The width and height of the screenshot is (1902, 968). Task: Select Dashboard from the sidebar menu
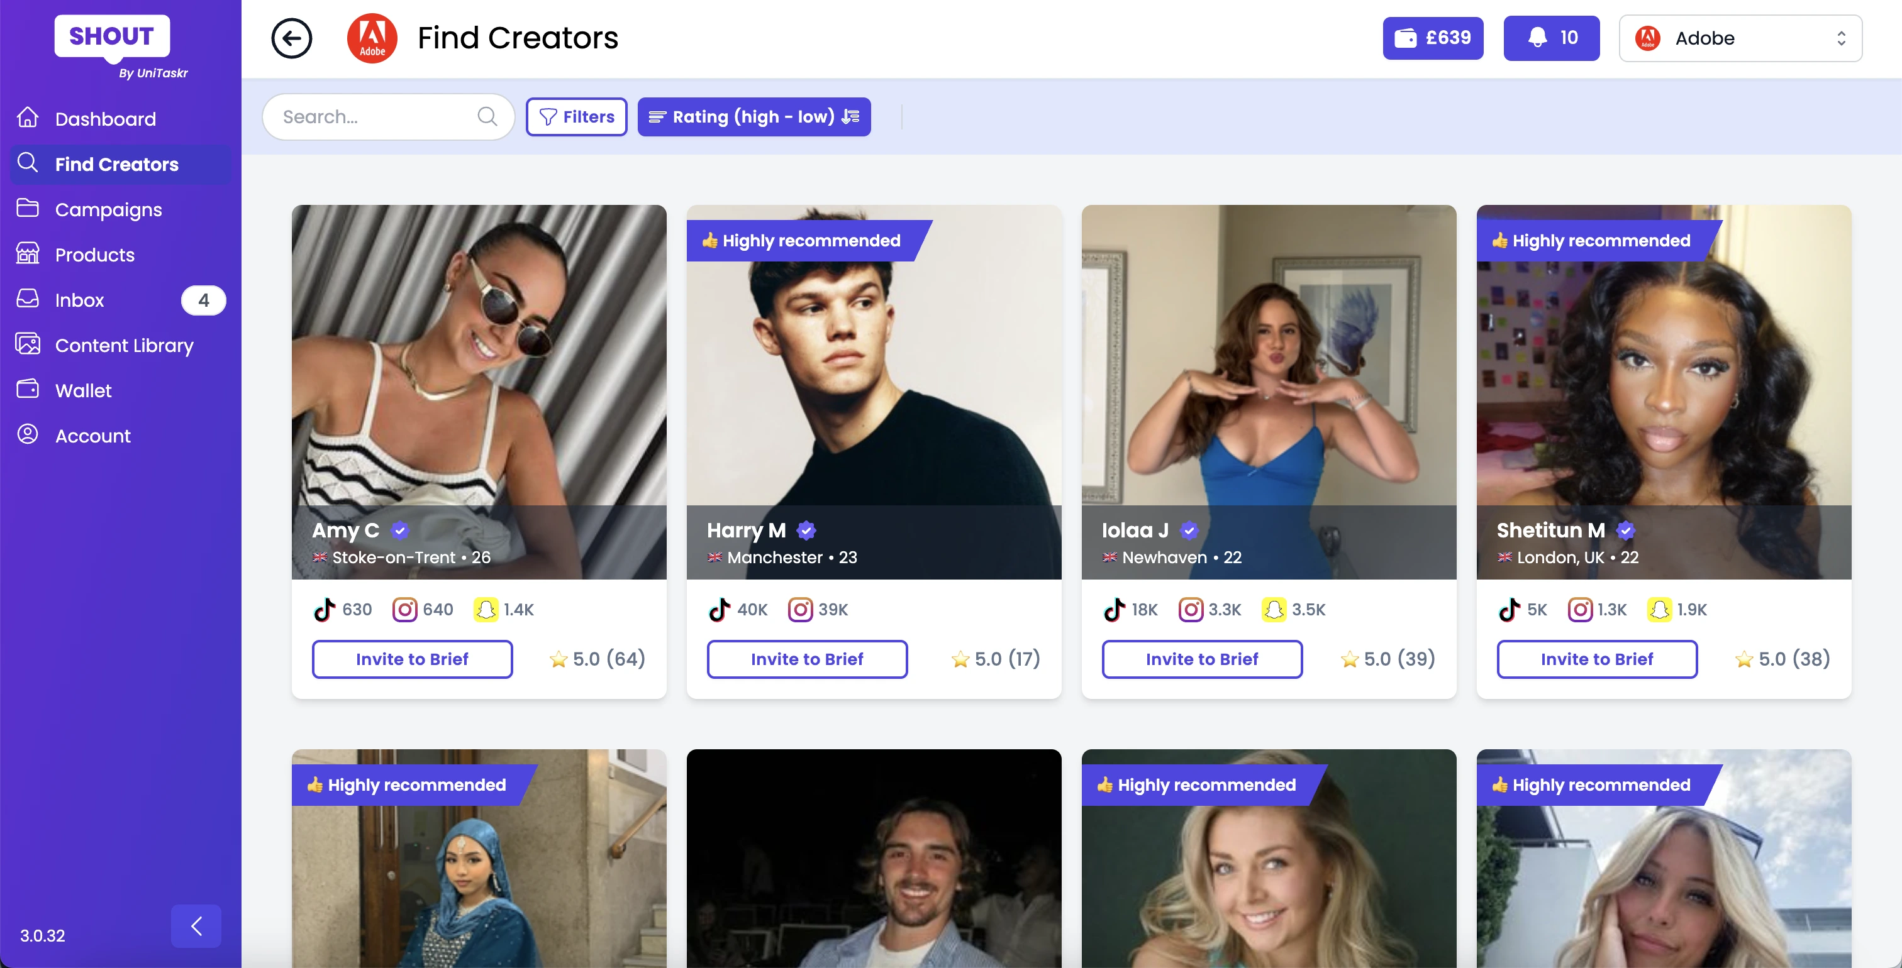pos(106,118)
